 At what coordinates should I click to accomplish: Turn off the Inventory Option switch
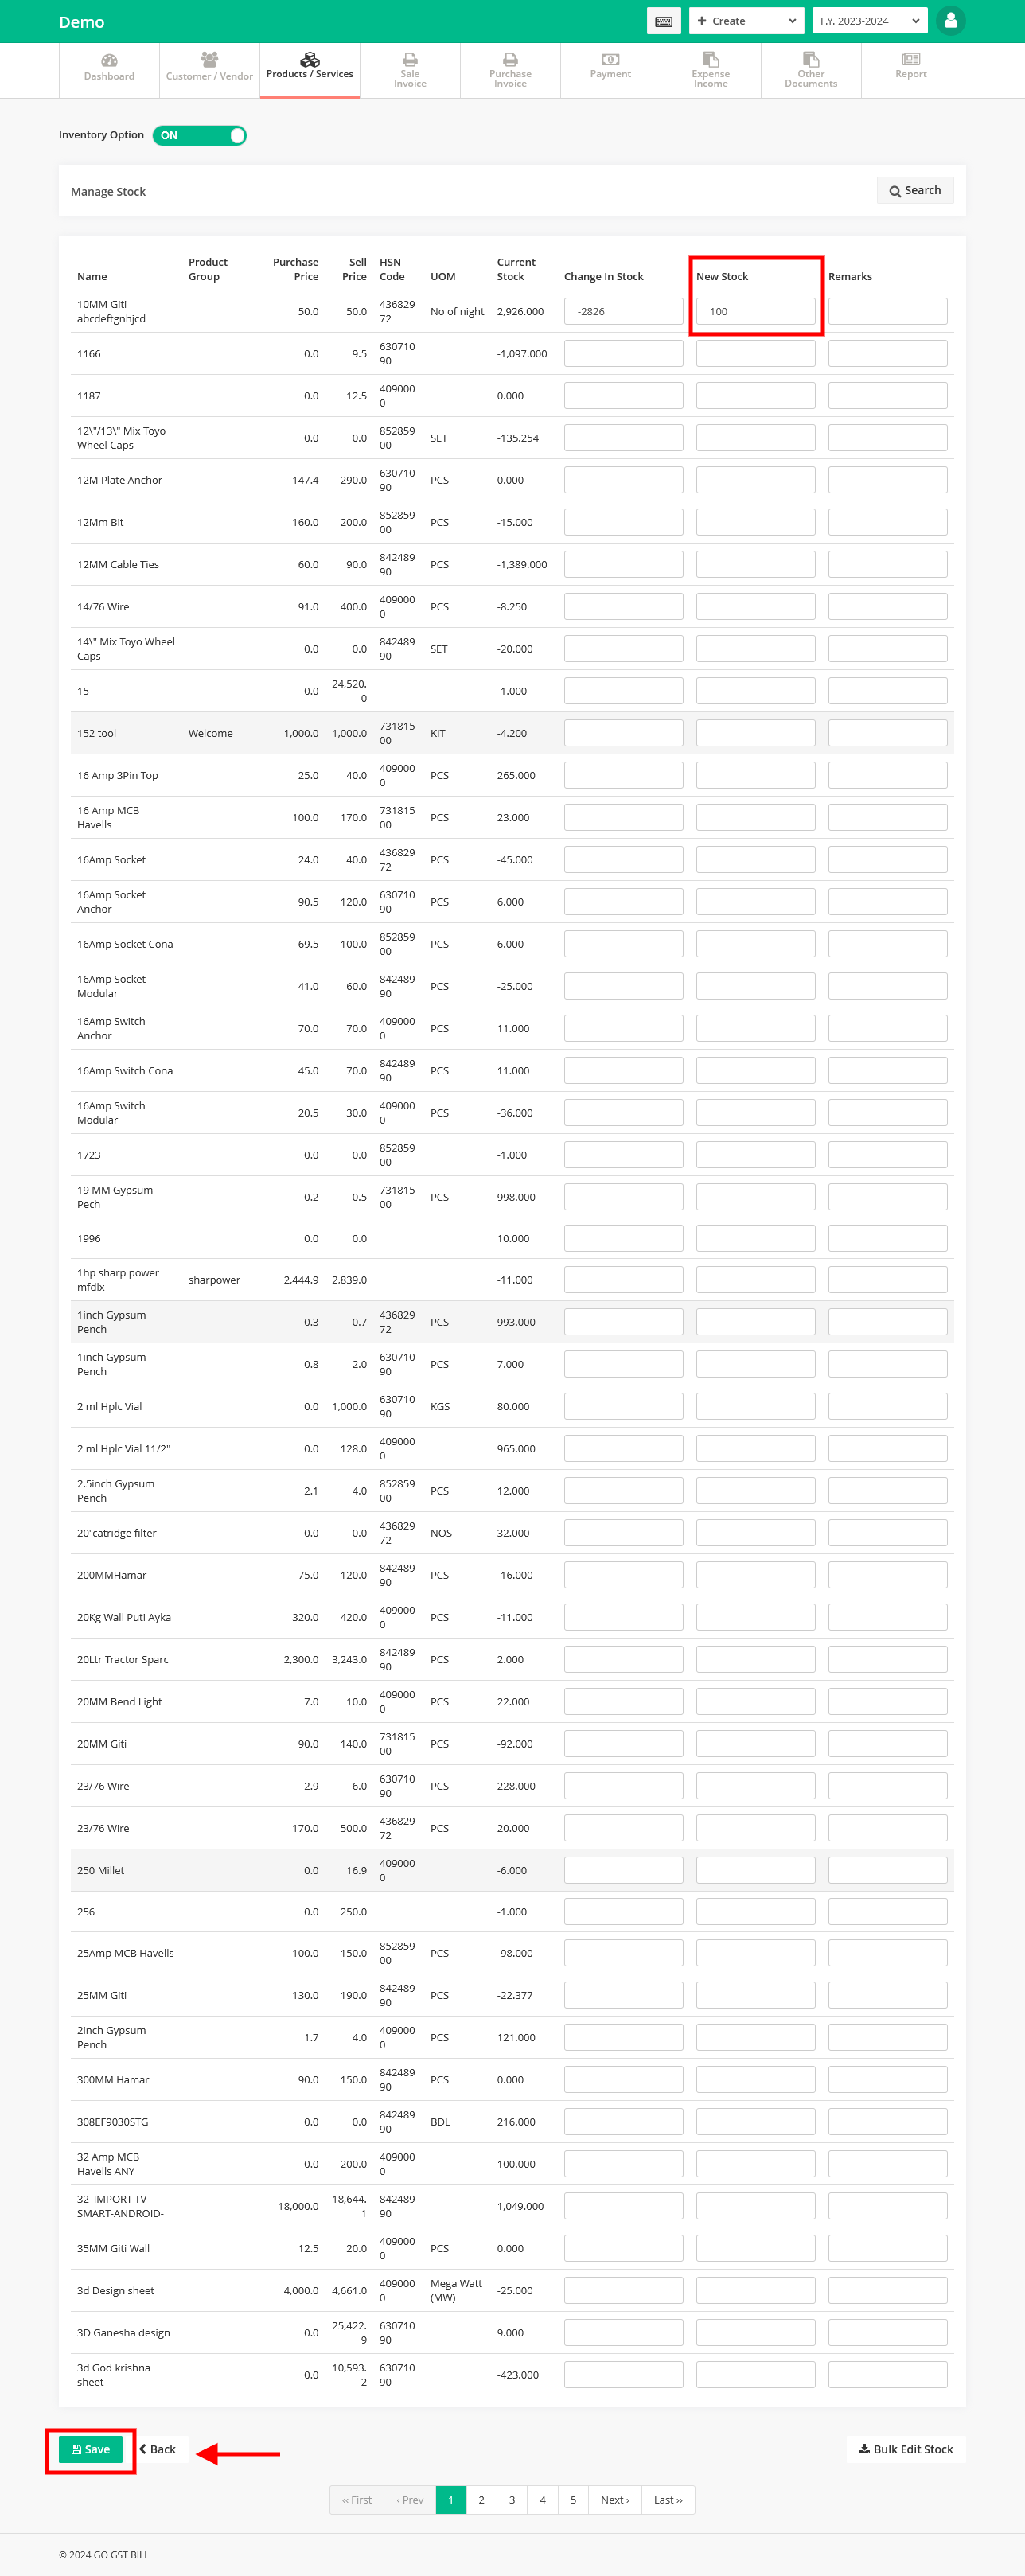click(200, 136)
